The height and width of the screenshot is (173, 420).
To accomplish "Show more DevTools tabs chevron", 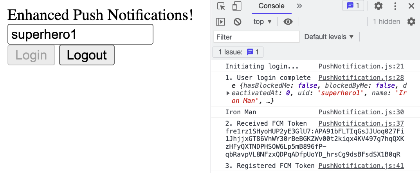I will pos(299,6).
